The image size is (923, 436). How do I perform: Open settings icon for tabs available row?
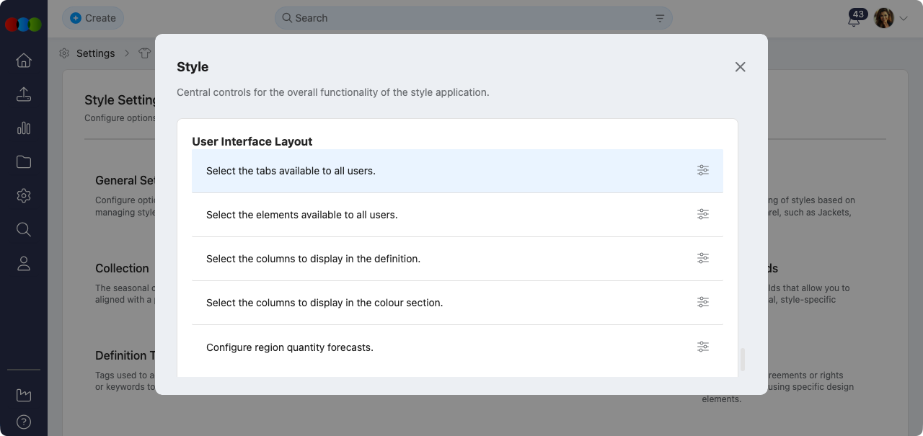pos(703,171)
